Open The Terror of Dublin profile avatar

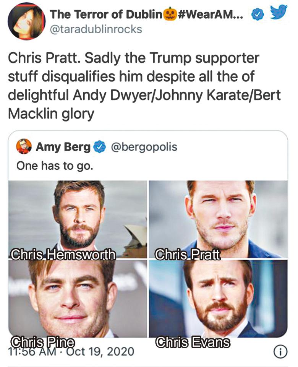point(25,22)
